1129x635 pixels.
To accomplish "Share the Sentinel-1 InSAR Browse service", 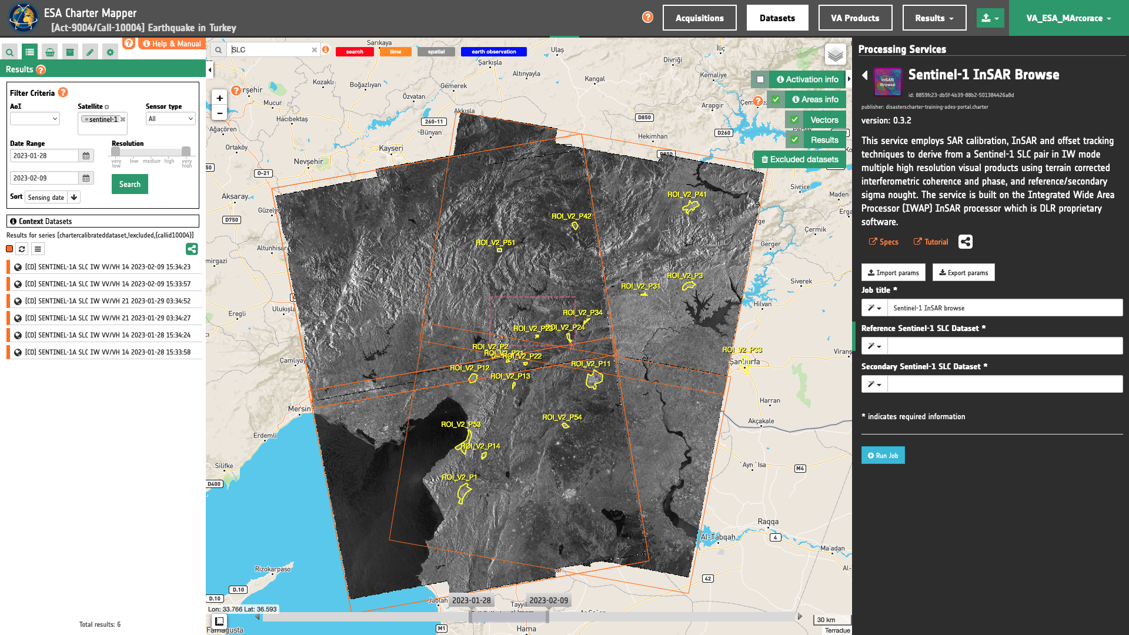I will 966,242.
